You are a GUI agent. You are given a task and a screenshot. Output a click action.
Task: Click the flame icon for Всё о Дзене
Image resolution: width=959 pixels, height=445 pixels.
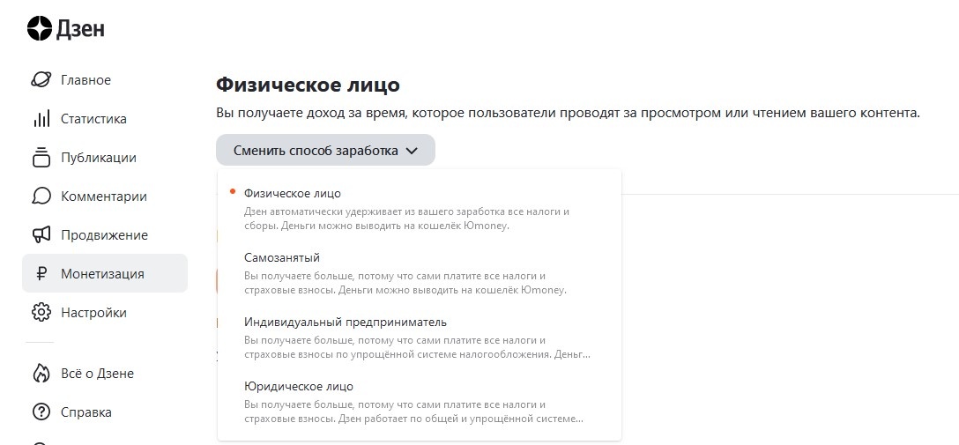(x=41, y=373)
